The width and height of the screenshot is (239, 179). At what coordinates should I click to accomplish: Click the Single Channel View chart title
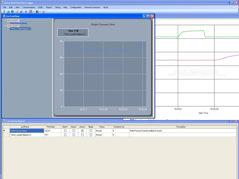click(103, 24)
